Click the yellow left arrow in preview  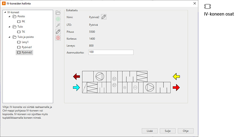tap(176, 76)
